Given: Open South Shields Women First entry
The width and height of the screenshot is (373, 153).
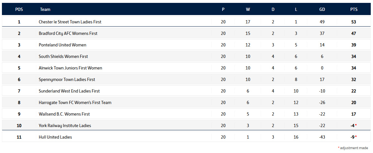Looking at the screenshot, I should click(x=63, y=57).
